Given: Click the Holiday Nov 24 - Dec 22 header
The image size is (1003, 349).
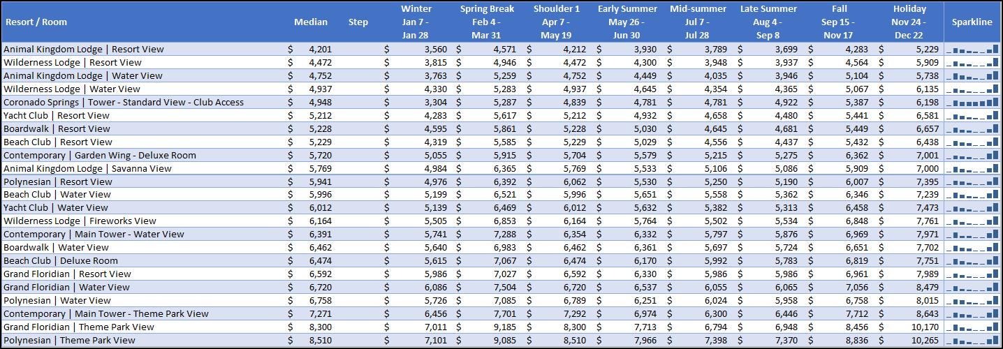Looking at the screenshot, I should coord(909,22).
